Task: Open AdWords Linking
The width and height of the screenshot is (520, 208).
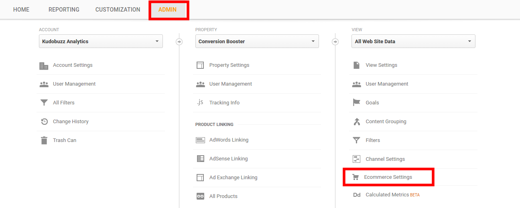Action: [229, 140]
